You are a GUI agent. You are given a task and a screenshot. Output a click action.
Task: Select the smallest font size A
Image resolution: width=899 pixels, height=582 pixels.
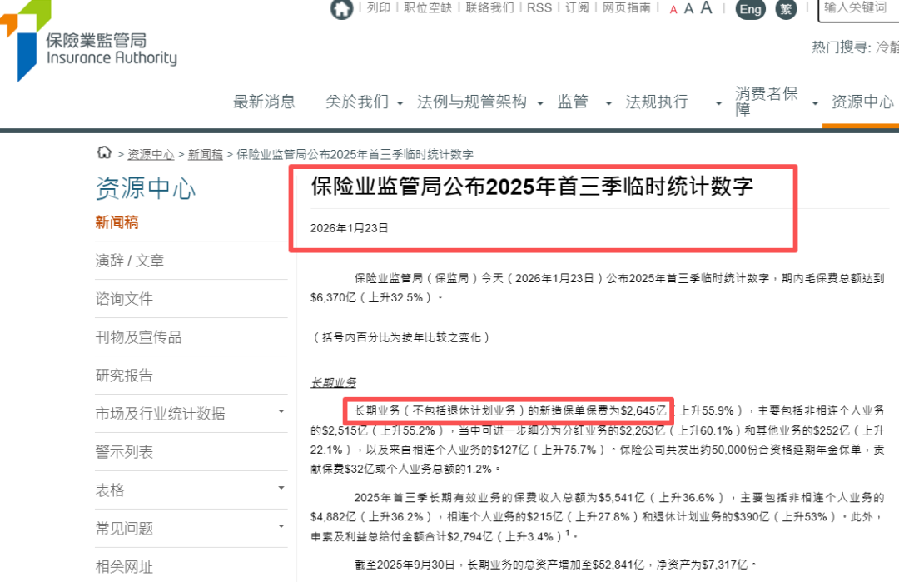point(673,10)
